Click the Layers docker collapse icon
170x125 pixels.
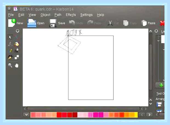pos(156,31)
